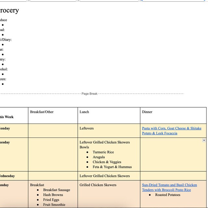The height and width of the screenshot is (208, 208).
Task: Click the 'Fried Eggs' bullet item
Action: pos(51,200)
